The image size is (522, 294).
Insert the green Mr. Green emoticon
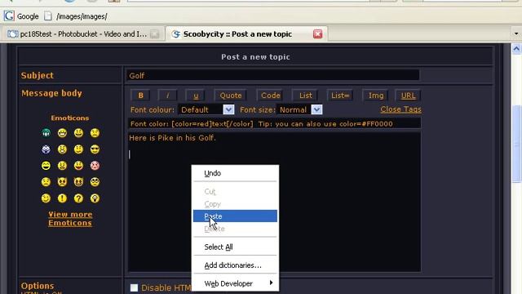tap(46, 133)
